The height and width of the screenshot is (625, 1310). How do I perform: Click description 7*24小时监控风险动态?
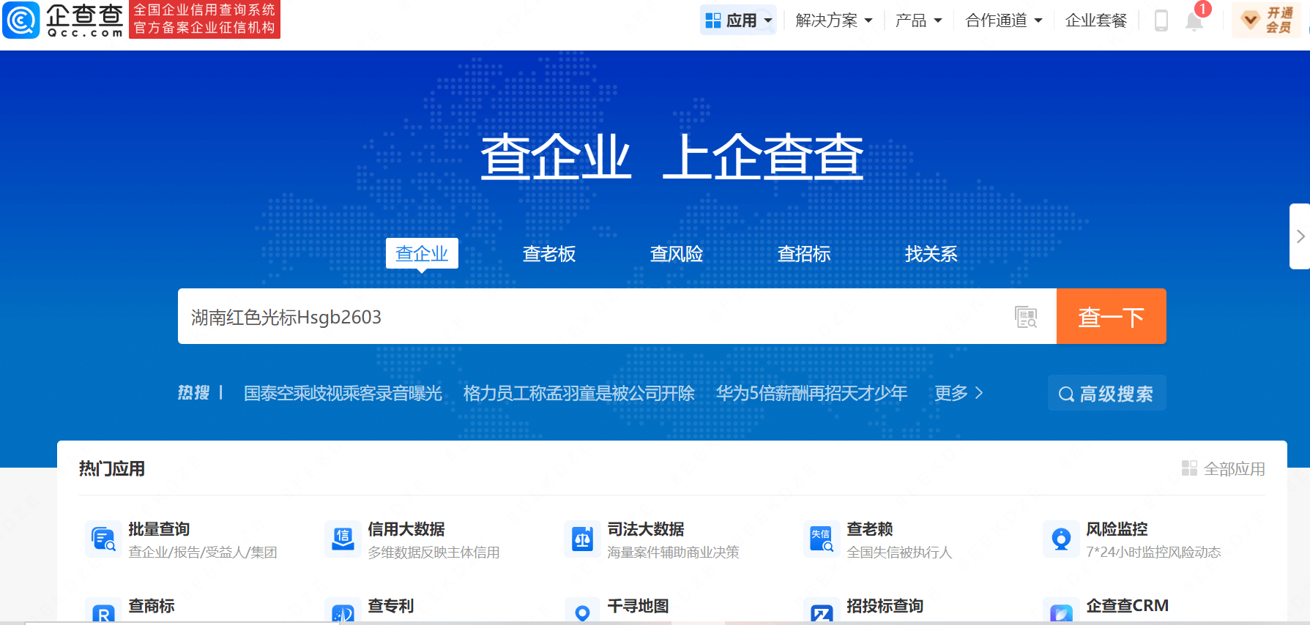pyautogui.click(x=1153, y=552)
